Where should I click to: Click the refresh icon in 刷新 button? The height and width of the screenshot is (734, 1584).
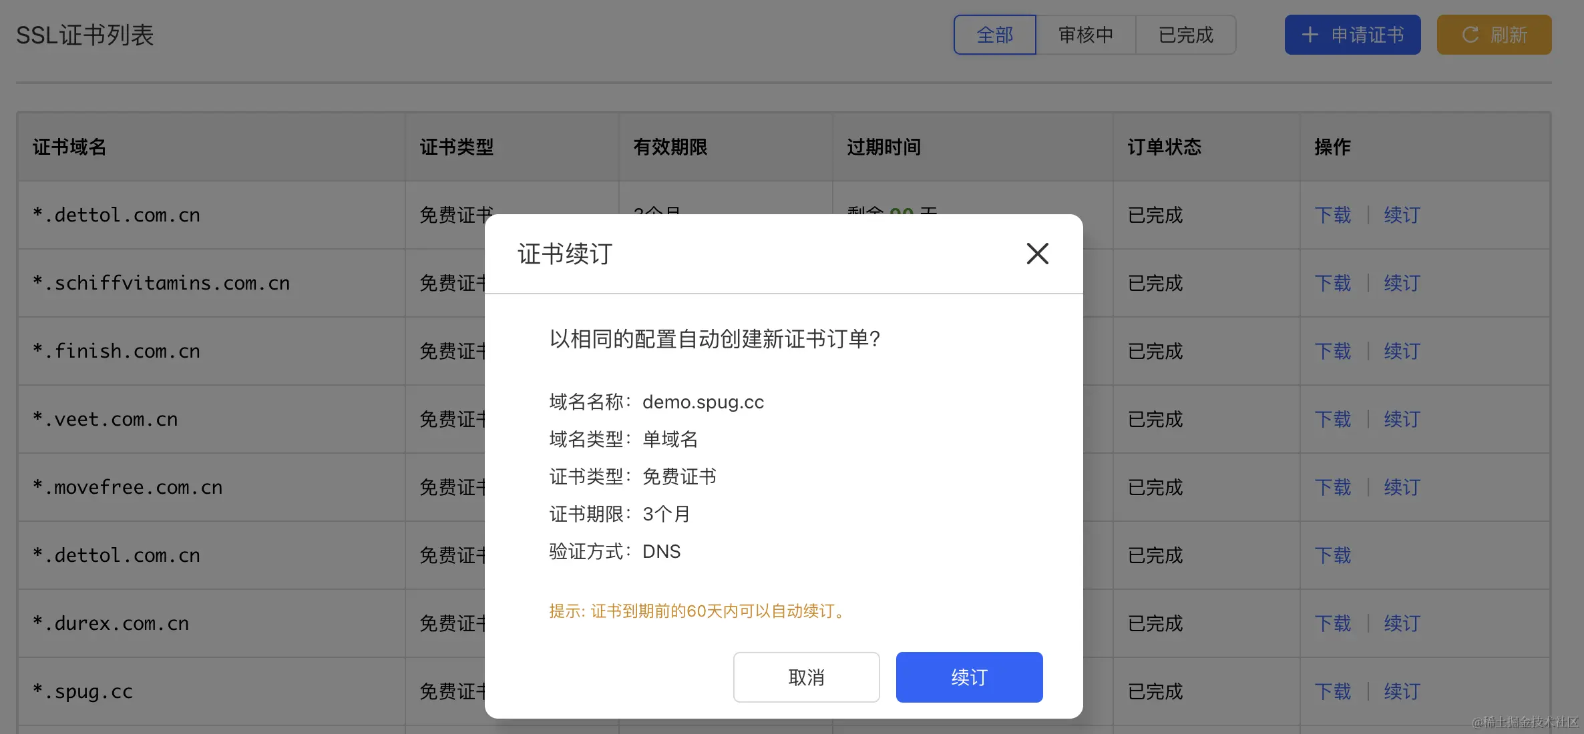click(1470, 35)
